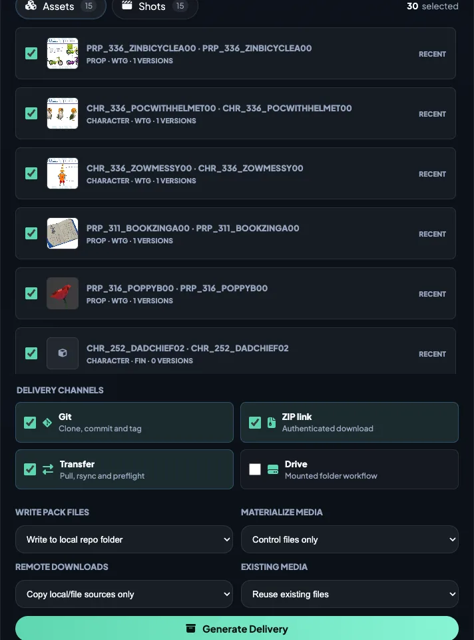The width and height of the screenshot is (474, 640).
Task: Click the 'Pull, rsync and preflight' text
Action: point(102,476)
